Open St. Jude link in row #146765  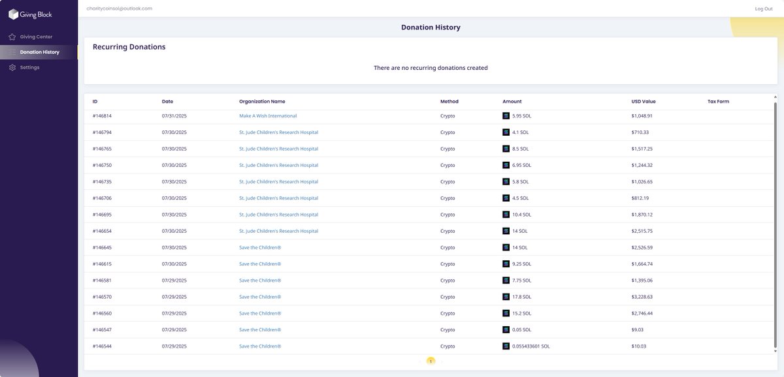click(279, 149)
